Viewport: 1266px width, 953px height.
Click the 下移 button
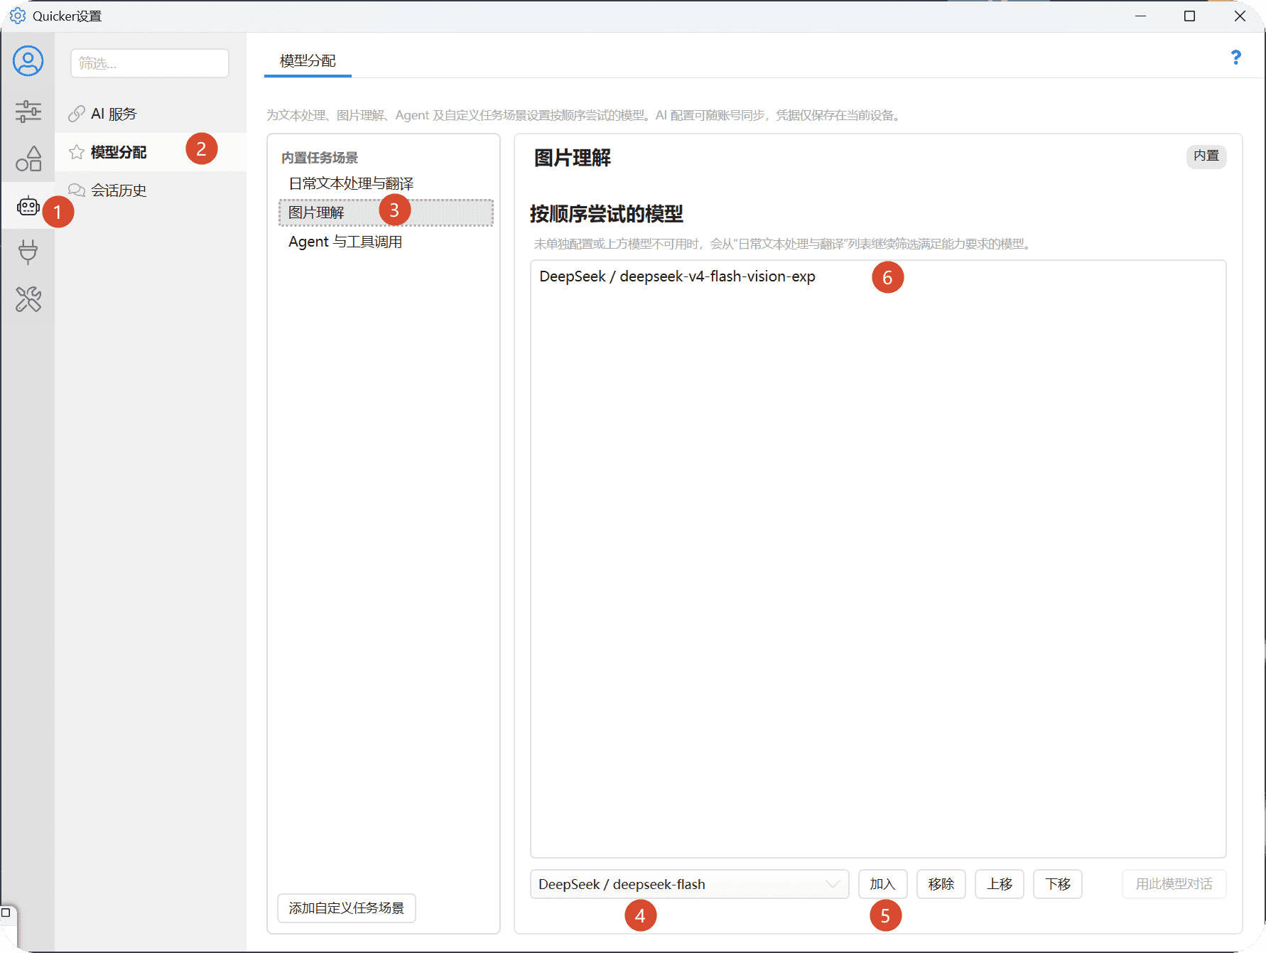(1057, 884)
